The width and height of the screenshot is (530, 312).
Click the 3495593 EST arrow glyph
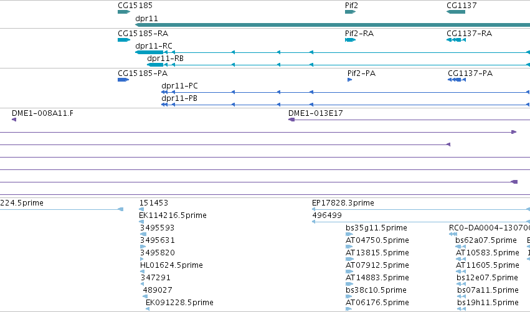tap(143, 234)
